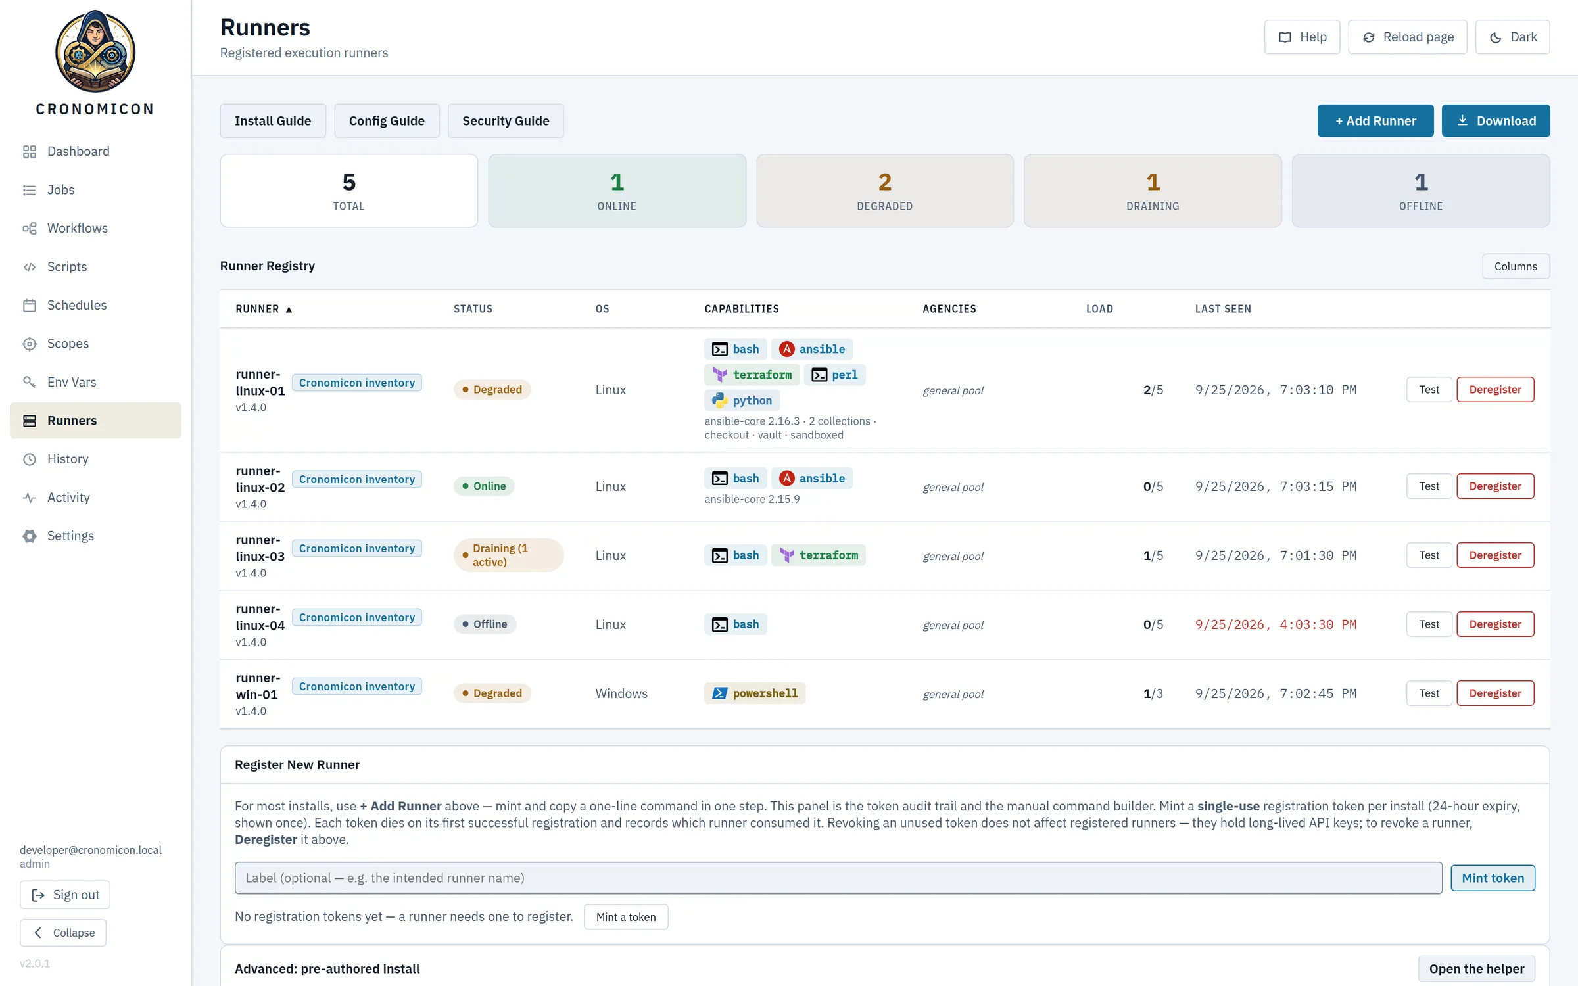
Task: Select the Draining count card
Action: [1153, 191]
